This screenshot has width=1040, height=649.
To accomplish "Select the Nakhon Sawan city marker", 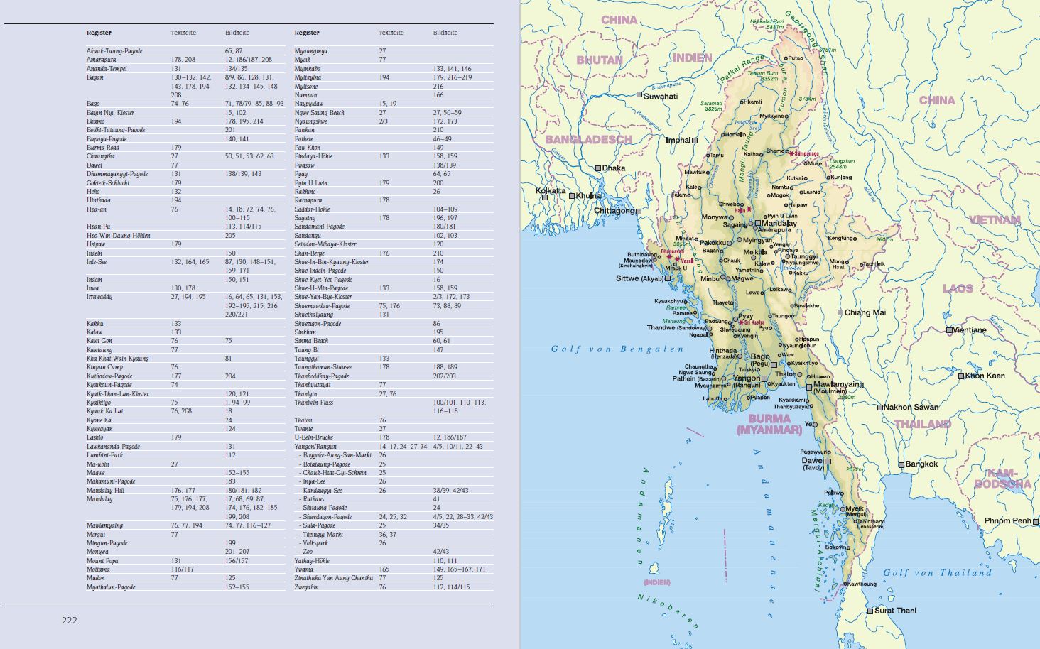I will [879, 408].
